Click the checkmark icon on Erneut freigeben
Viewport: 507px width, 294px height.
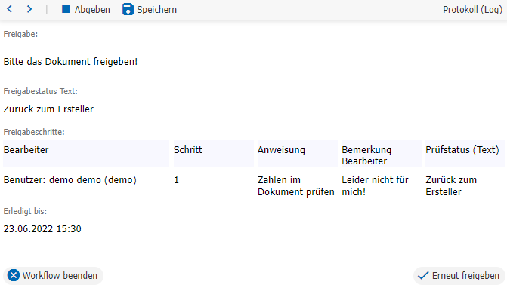click(x=423, y=276)
